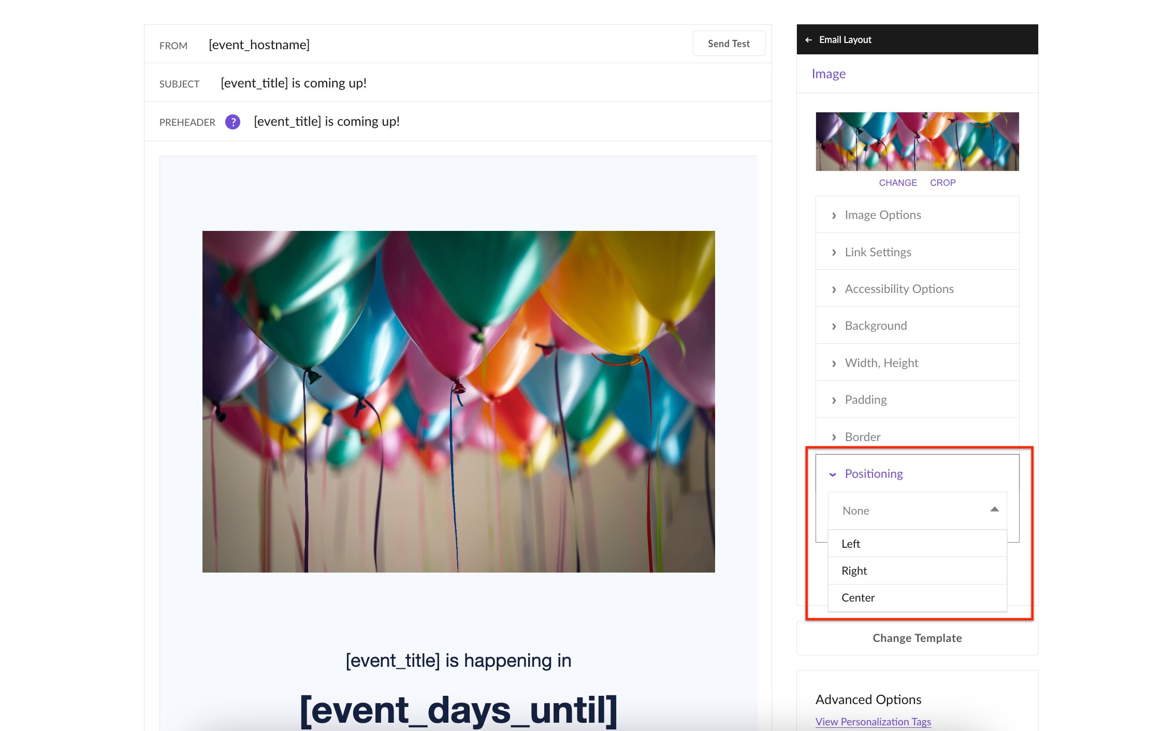Expand the Background section
Viewport: 1163px width, 731px height.
click(x=917, y=326)
